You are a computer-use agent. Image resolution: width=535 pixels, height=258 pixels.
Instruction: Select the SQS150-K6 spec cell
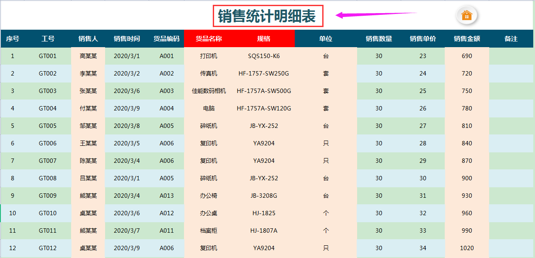coord(264,56)
